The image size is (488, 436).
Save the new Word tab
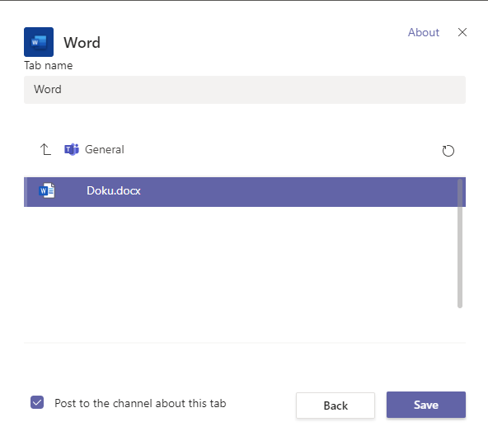[x=426, y=405]
